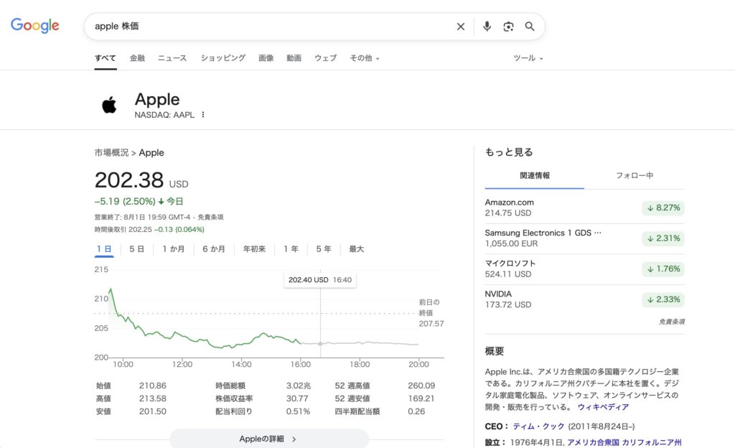Click the 始値 value 210.86
This screenshot has width=735, height=448.
pyautogui.click(x=153, y=386)
